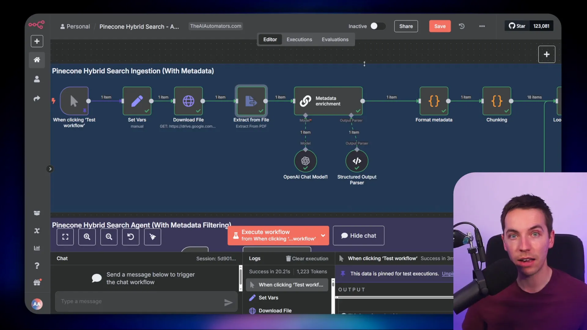Click the Hide chat button

point(359,236)
